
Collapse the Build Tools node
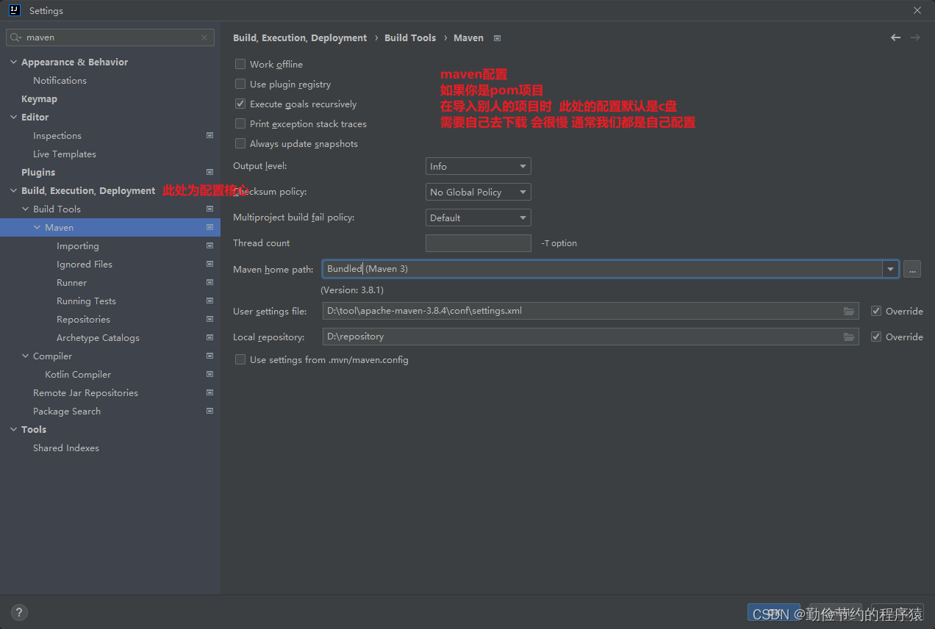point(26,209)
